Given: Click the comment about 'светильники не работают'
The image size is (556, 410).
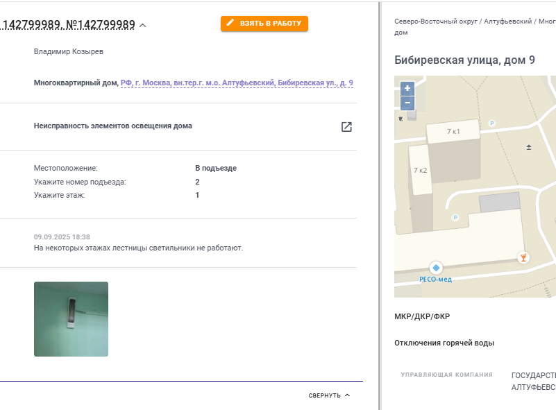Looking at the screenshot, I should click(138, 248).
